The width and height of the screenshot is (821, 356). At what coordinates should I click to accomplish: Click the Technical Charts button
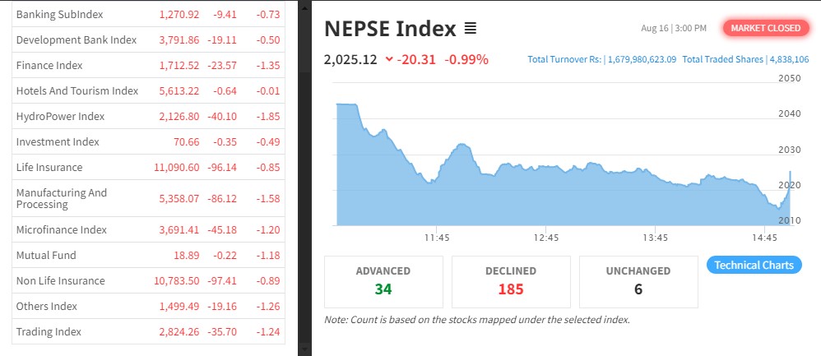(x=754, y=265)
